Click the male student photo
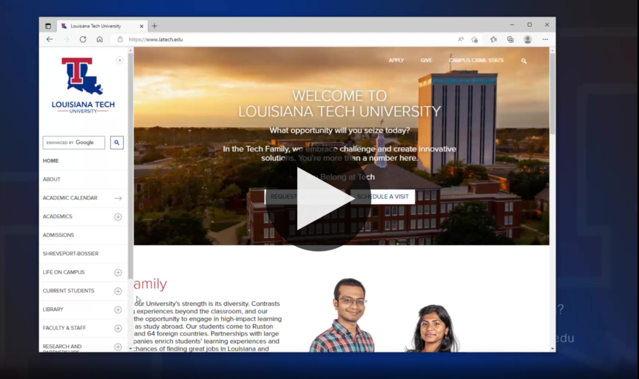 point(343,315)
